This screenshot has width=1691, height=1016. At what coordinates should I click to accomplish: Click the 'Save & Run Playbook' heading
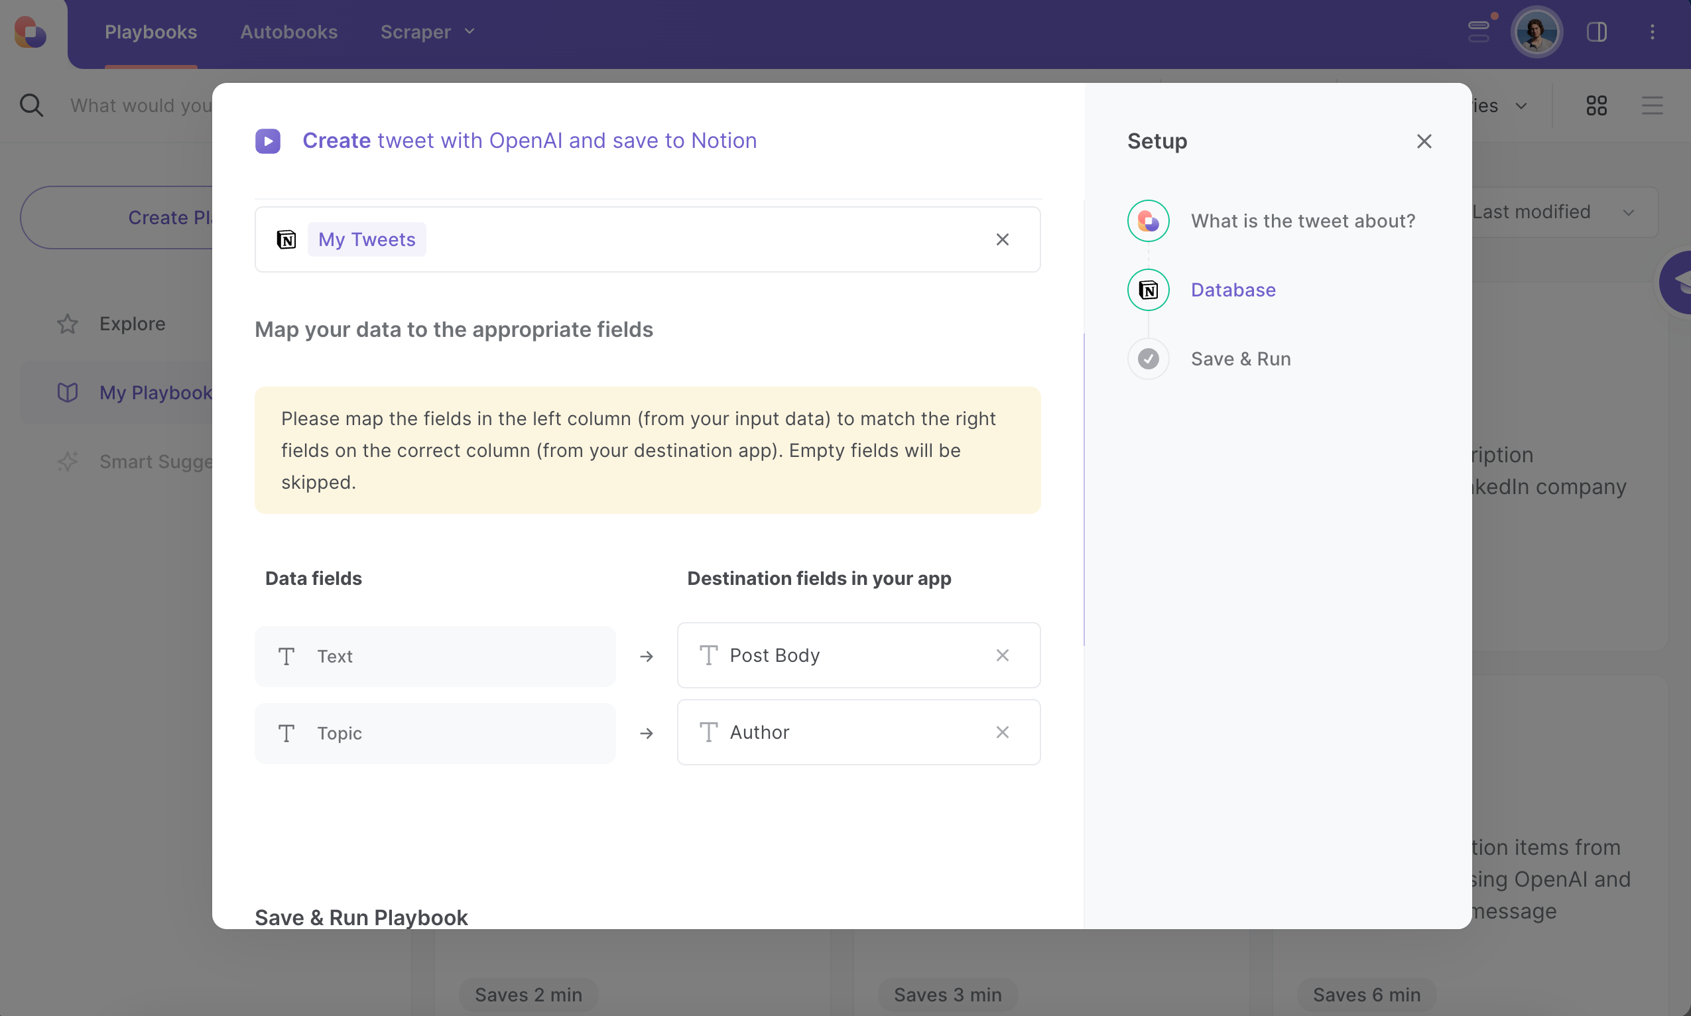(x=361, y=917)
